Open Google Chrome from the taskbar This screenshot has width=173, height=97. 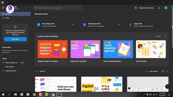click(x=34, y=95)
